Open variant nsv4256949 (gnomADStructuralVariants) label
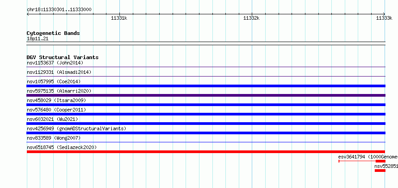Screen dimensions: 398x188 [76, 128]
